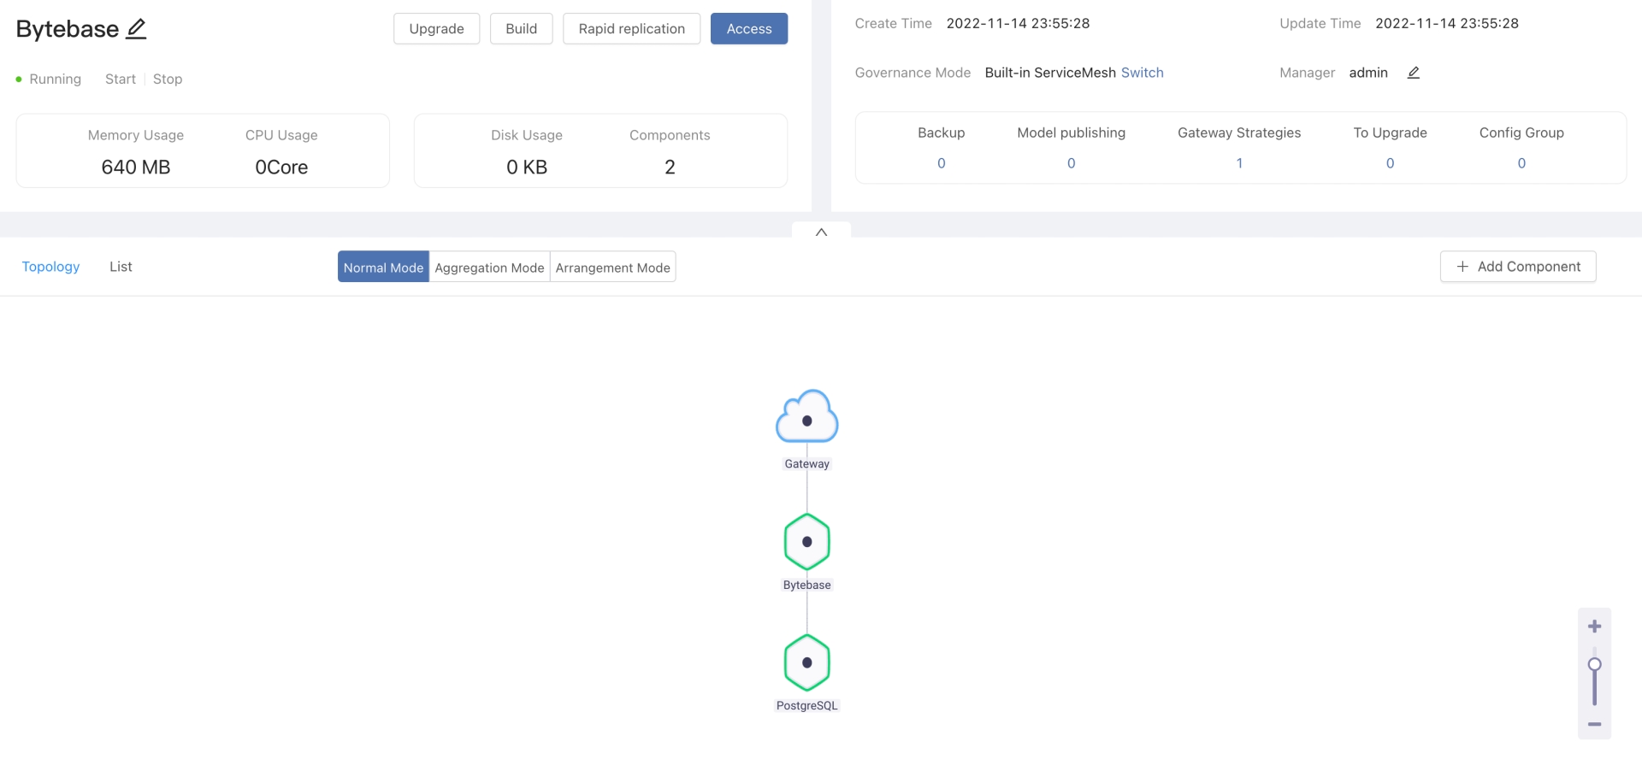Click the Upgrade button
The image size is (1642, 777).
(x=436, y=29)
